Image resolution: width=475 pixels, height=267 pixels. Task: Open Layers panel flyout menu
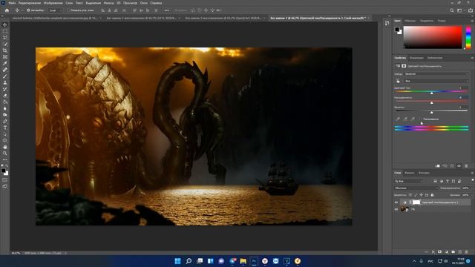pos(472,173)
